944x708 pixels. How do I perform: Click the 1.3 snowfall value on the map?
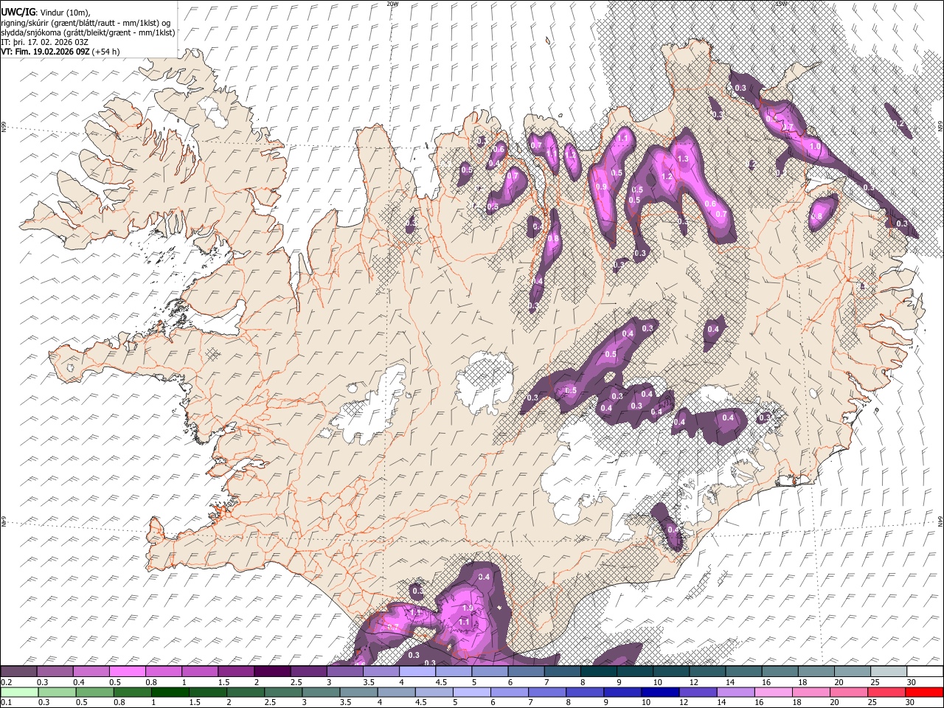pos(683,159)
